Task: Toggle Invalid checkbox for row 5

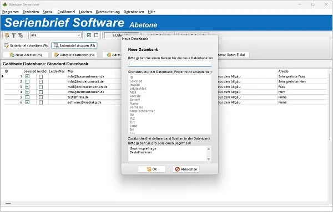Action: (41, 97)
